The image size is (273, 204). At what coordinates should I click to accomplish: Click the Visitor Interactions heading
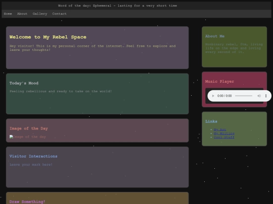33,156
